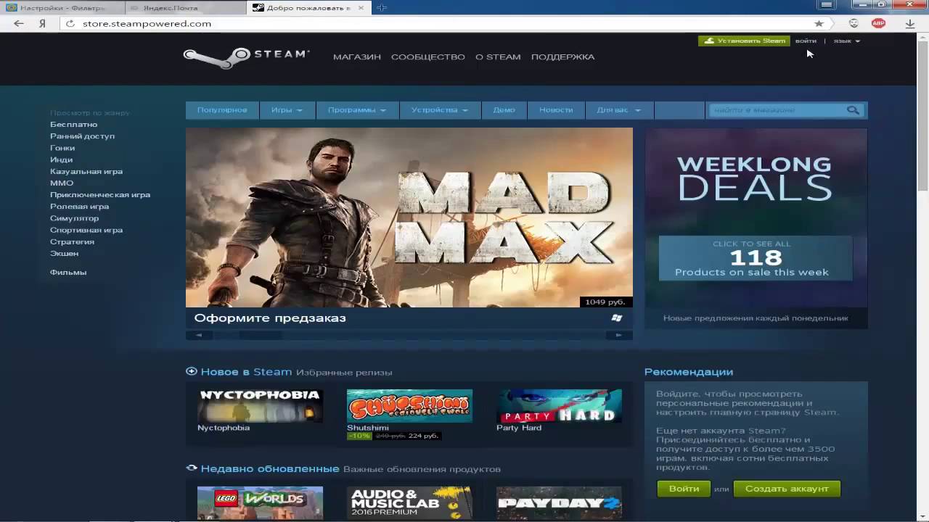929x522 pixels.
Task: Click the green 'Войти' button
Action: coord(684,489)
